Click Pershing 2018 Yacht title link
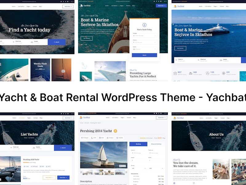 coord(31,159)
